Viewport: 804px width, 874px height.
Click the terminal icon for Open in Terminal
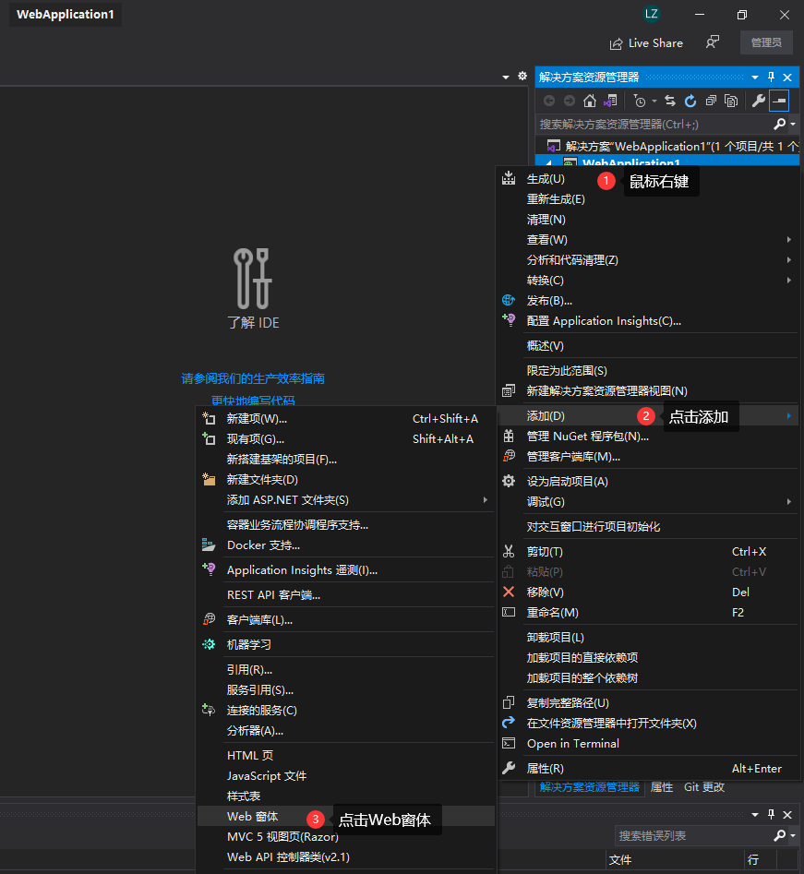point(509,744)
